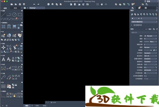159x107 pixels.
Task: Click the 线型比例 value field
Action: (x=151, y=45)
